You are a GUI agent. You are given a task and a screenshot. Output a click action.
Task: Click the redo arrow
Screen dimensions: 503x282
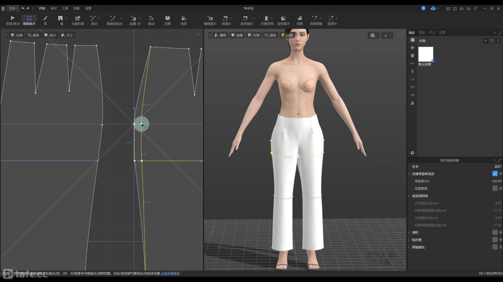[28, 8]
